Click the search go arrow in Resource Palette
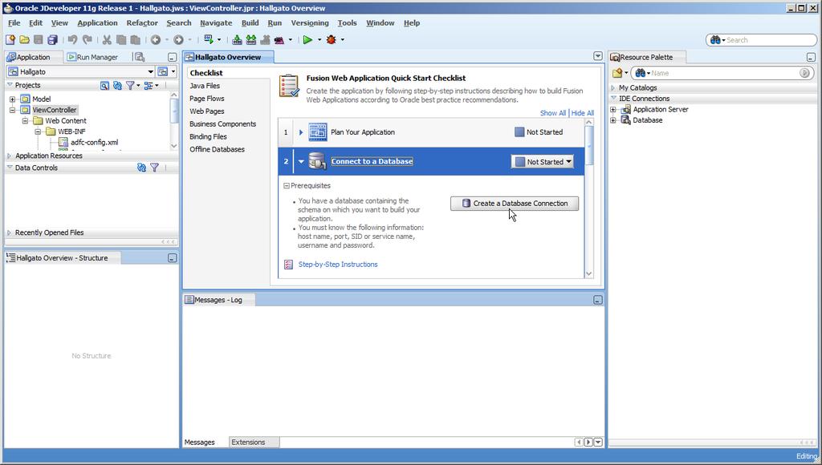The width and height of the screenshot is (822, 465). (804, 73)
